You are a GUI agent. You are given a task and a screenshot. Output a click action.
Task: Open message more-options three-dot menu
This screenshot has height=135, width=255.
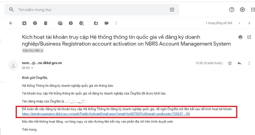[x=249, y=63]
